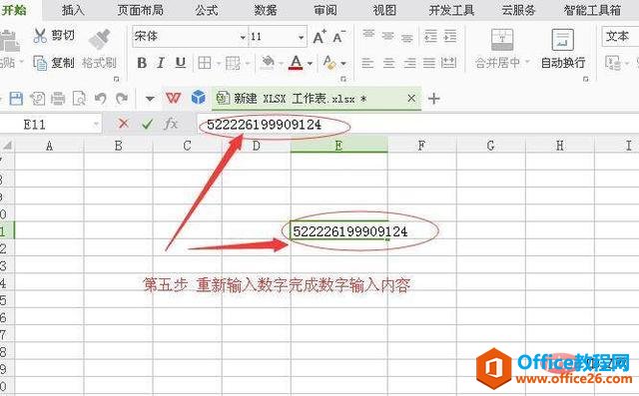Open the font color dropdown arrow

pos(310,64)
